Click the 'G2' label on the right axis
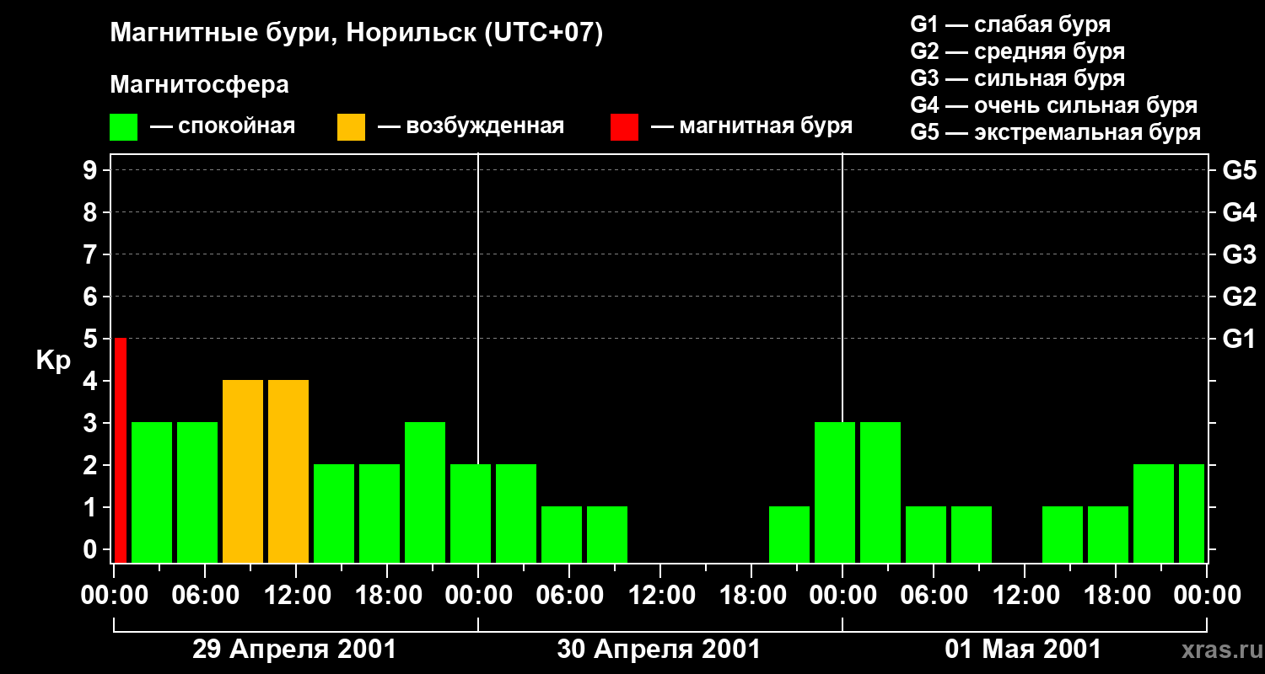Screen dimensions: 1265x674 point(1239,297)
